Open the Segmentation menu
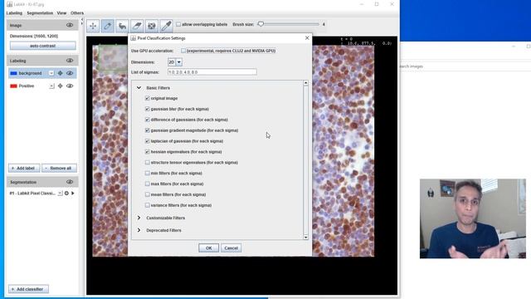The height and width of the screenshot is (299, 531). point(40,13)
